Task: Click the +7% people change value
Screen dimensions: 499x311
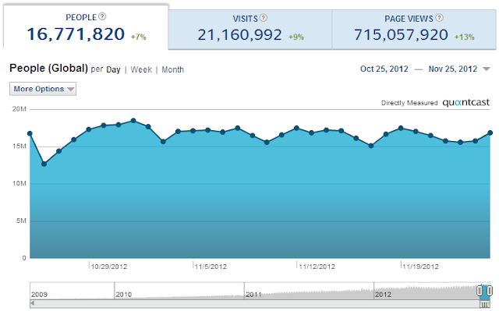Action: [139, 37]
